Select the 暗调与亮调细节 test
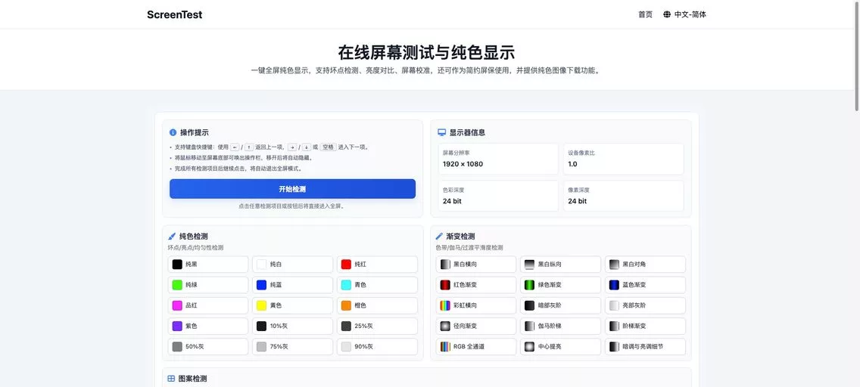The image size is (860, 387). tap(645, 346)
